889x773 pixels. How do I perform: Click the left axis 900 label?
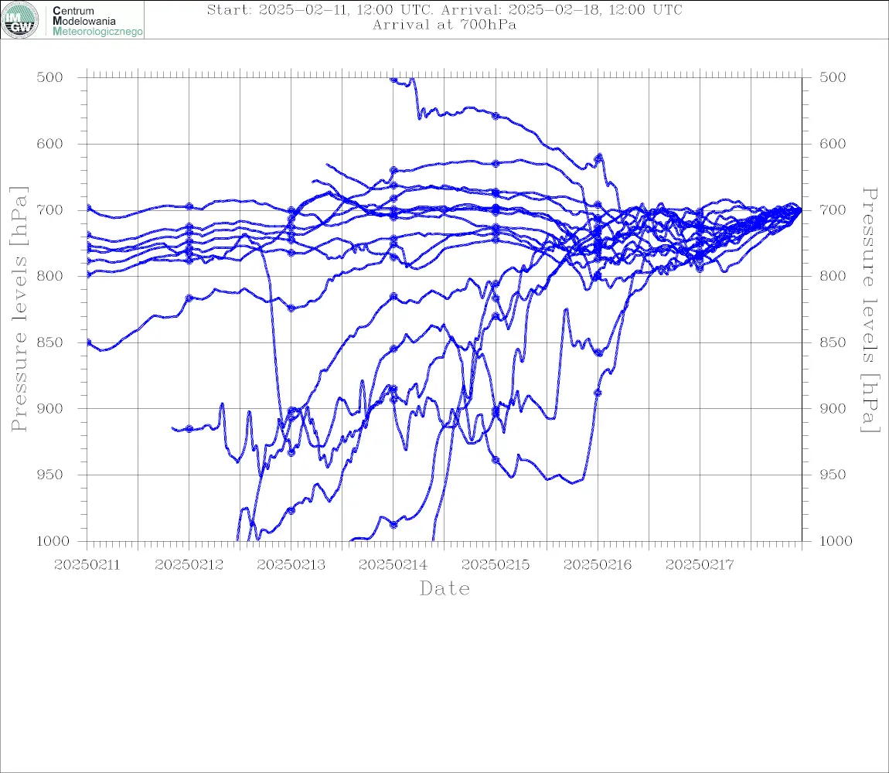(x=50, y=408)
